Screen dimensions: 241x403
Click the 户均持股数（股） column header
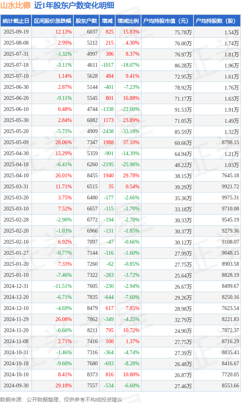[x=217, y=21]
